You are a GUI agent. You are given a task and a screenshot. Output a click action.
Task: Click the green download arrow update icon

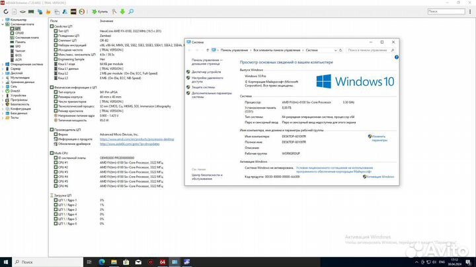[122, 11]
